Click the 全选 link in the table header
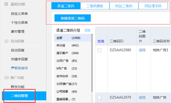This screenshot has width=171, height=103. click(x=101, y=41)
